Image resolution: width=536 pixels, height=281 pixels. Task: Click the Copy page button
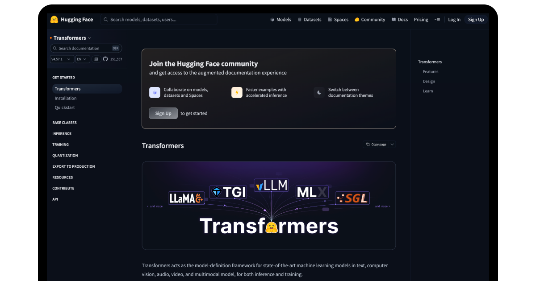tap(376, 145)
